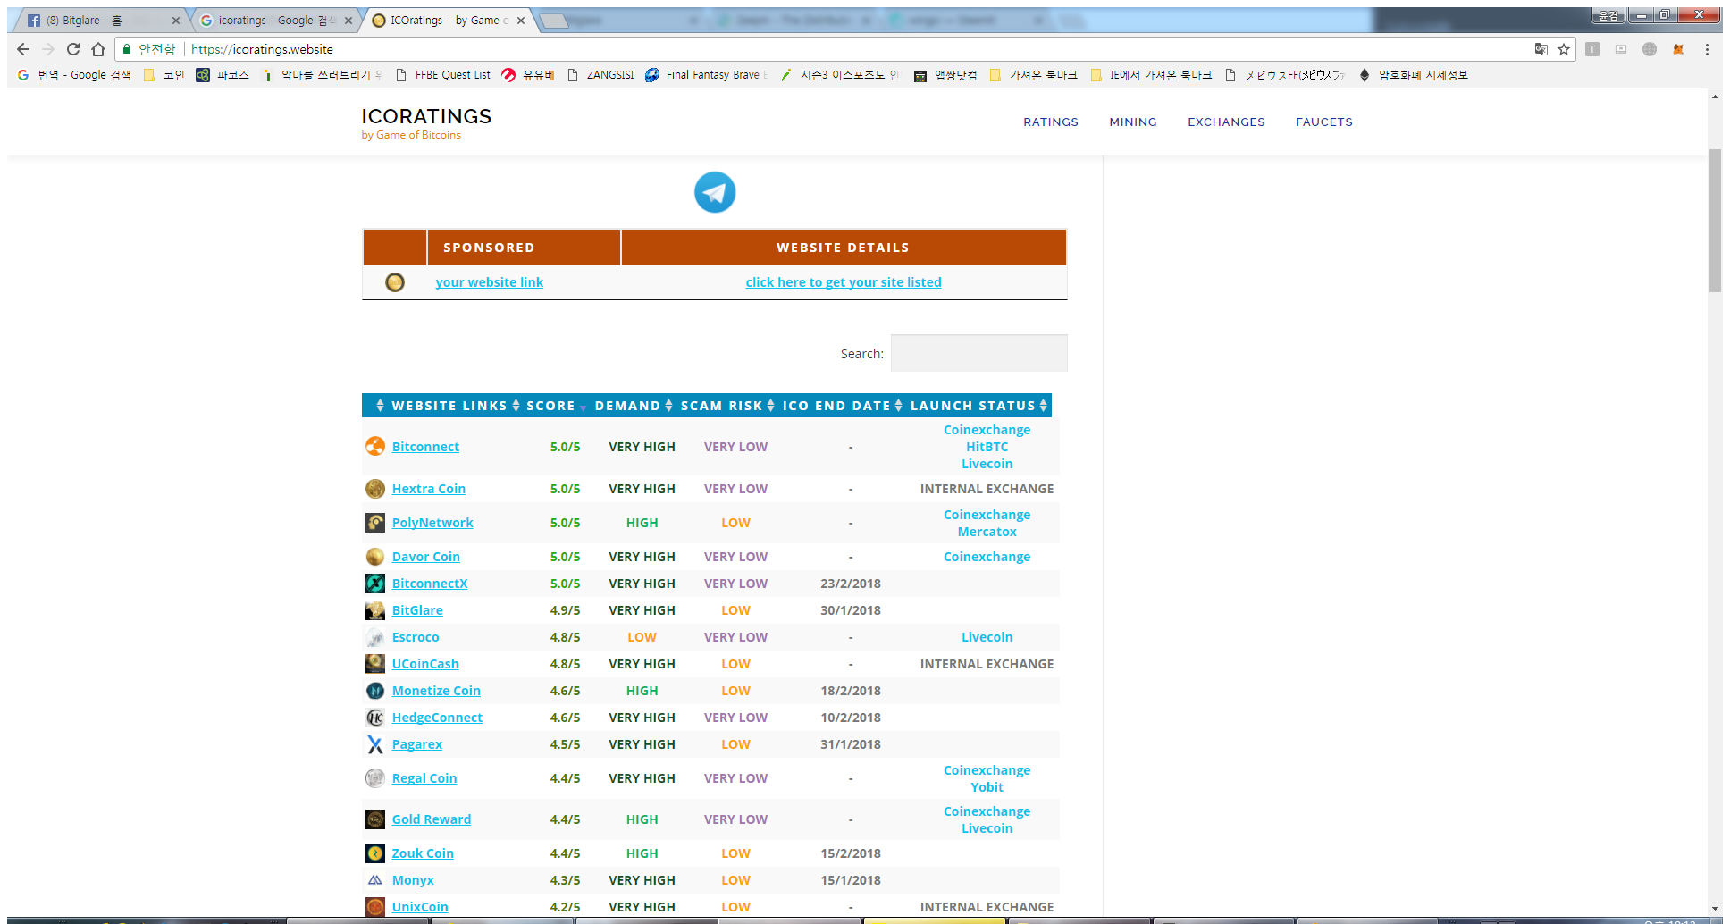Open the Ratings menu item

pos(1051,122)
